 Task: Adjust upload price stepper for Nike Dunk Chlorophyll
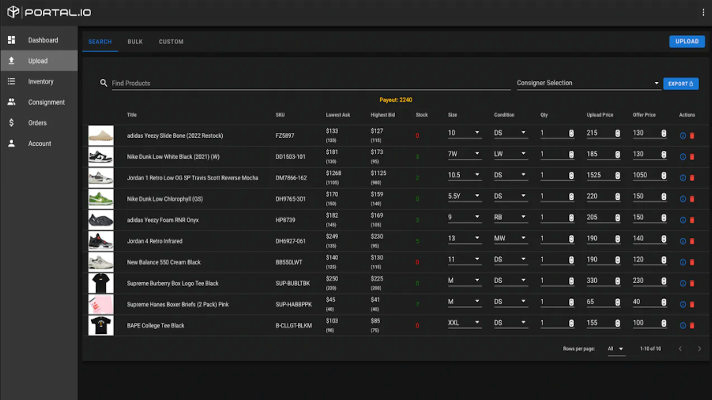click(x=618, y=196)
